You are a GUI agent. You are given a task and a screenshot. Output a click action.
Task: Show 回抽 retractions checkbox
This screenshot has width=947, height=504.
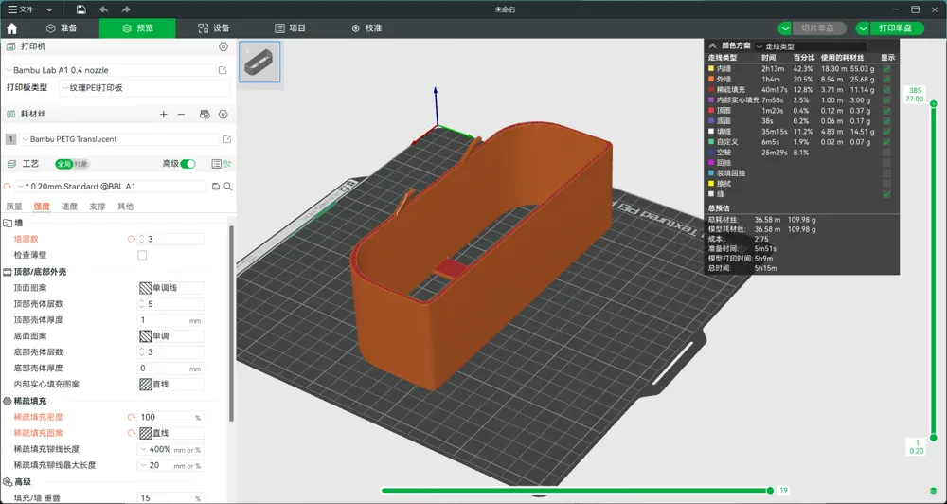pyautogui.click(x=886, y=163)
